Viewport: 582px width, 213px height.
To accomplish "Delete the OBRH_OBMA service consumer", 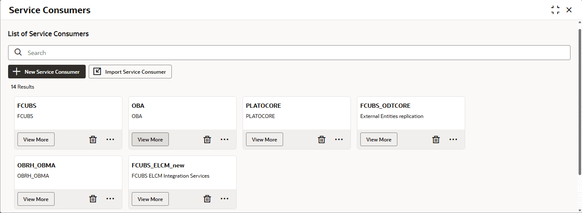I will (x=93, y=199).
